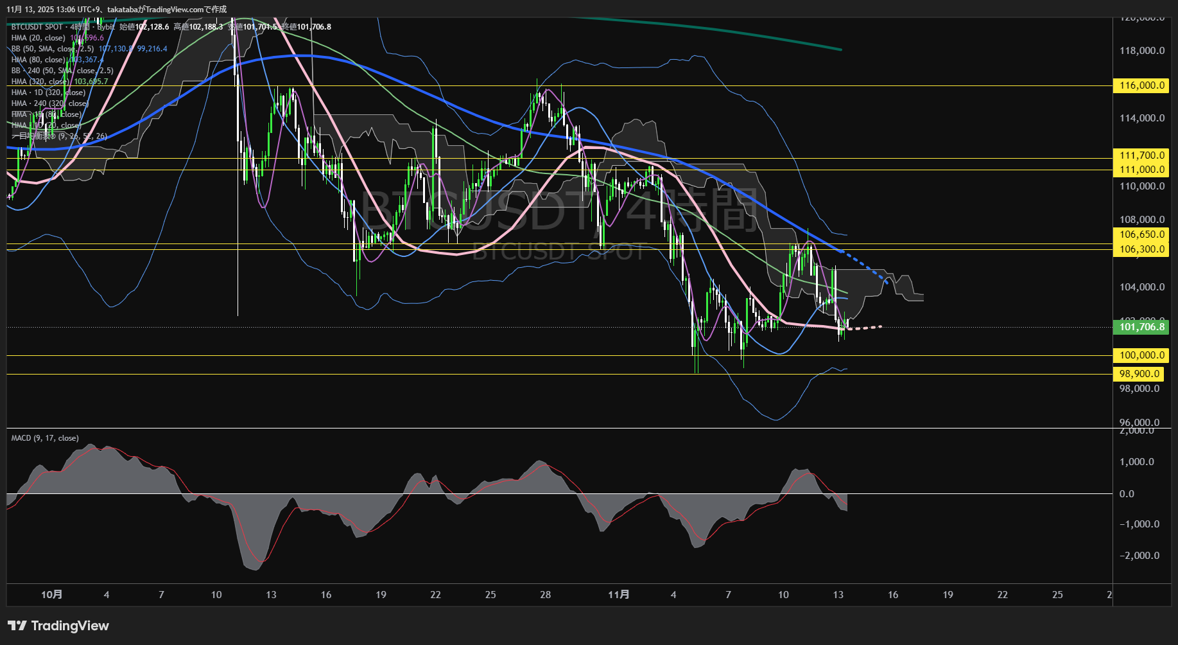Click the 116,000.0 yellow price label
Image resolution: width=1178 pixels, height=645 pixels.
tap(1141, 85)
